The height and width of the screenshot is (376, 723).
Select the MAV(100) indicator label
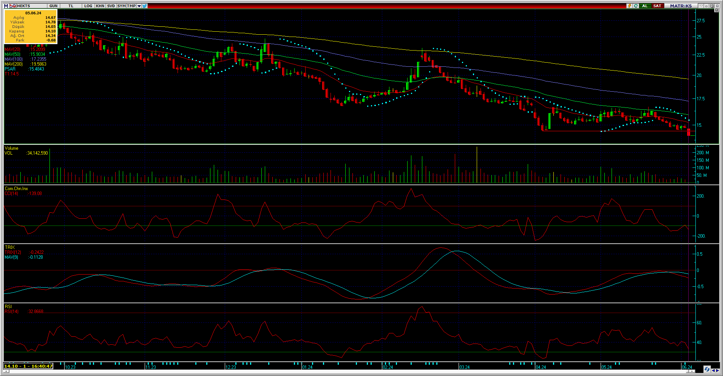tap(14, 59)
